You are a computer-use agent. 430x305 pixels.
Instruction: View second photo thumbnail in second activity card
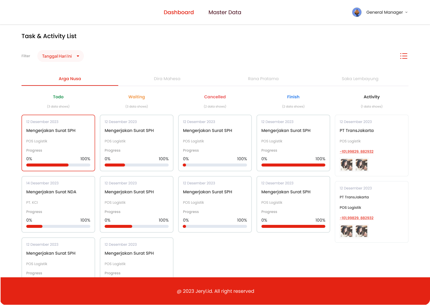pyautogui.click(x=361, y=231)
